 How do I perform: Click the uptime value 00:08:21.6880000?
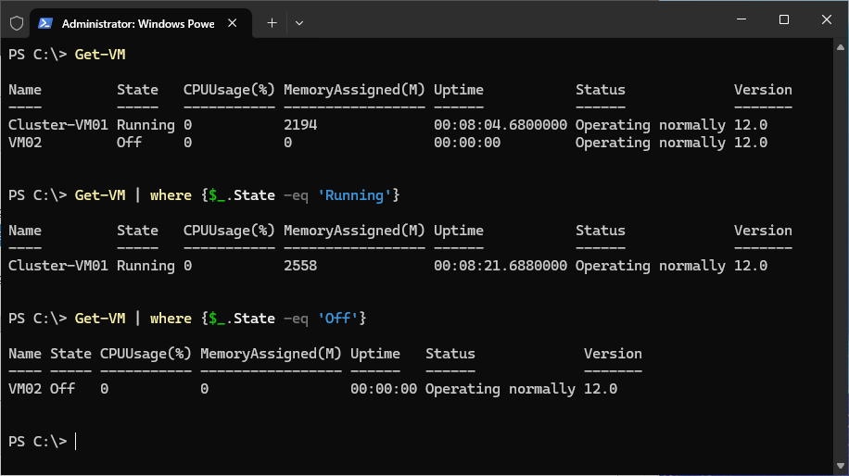[x=500, y=266]
